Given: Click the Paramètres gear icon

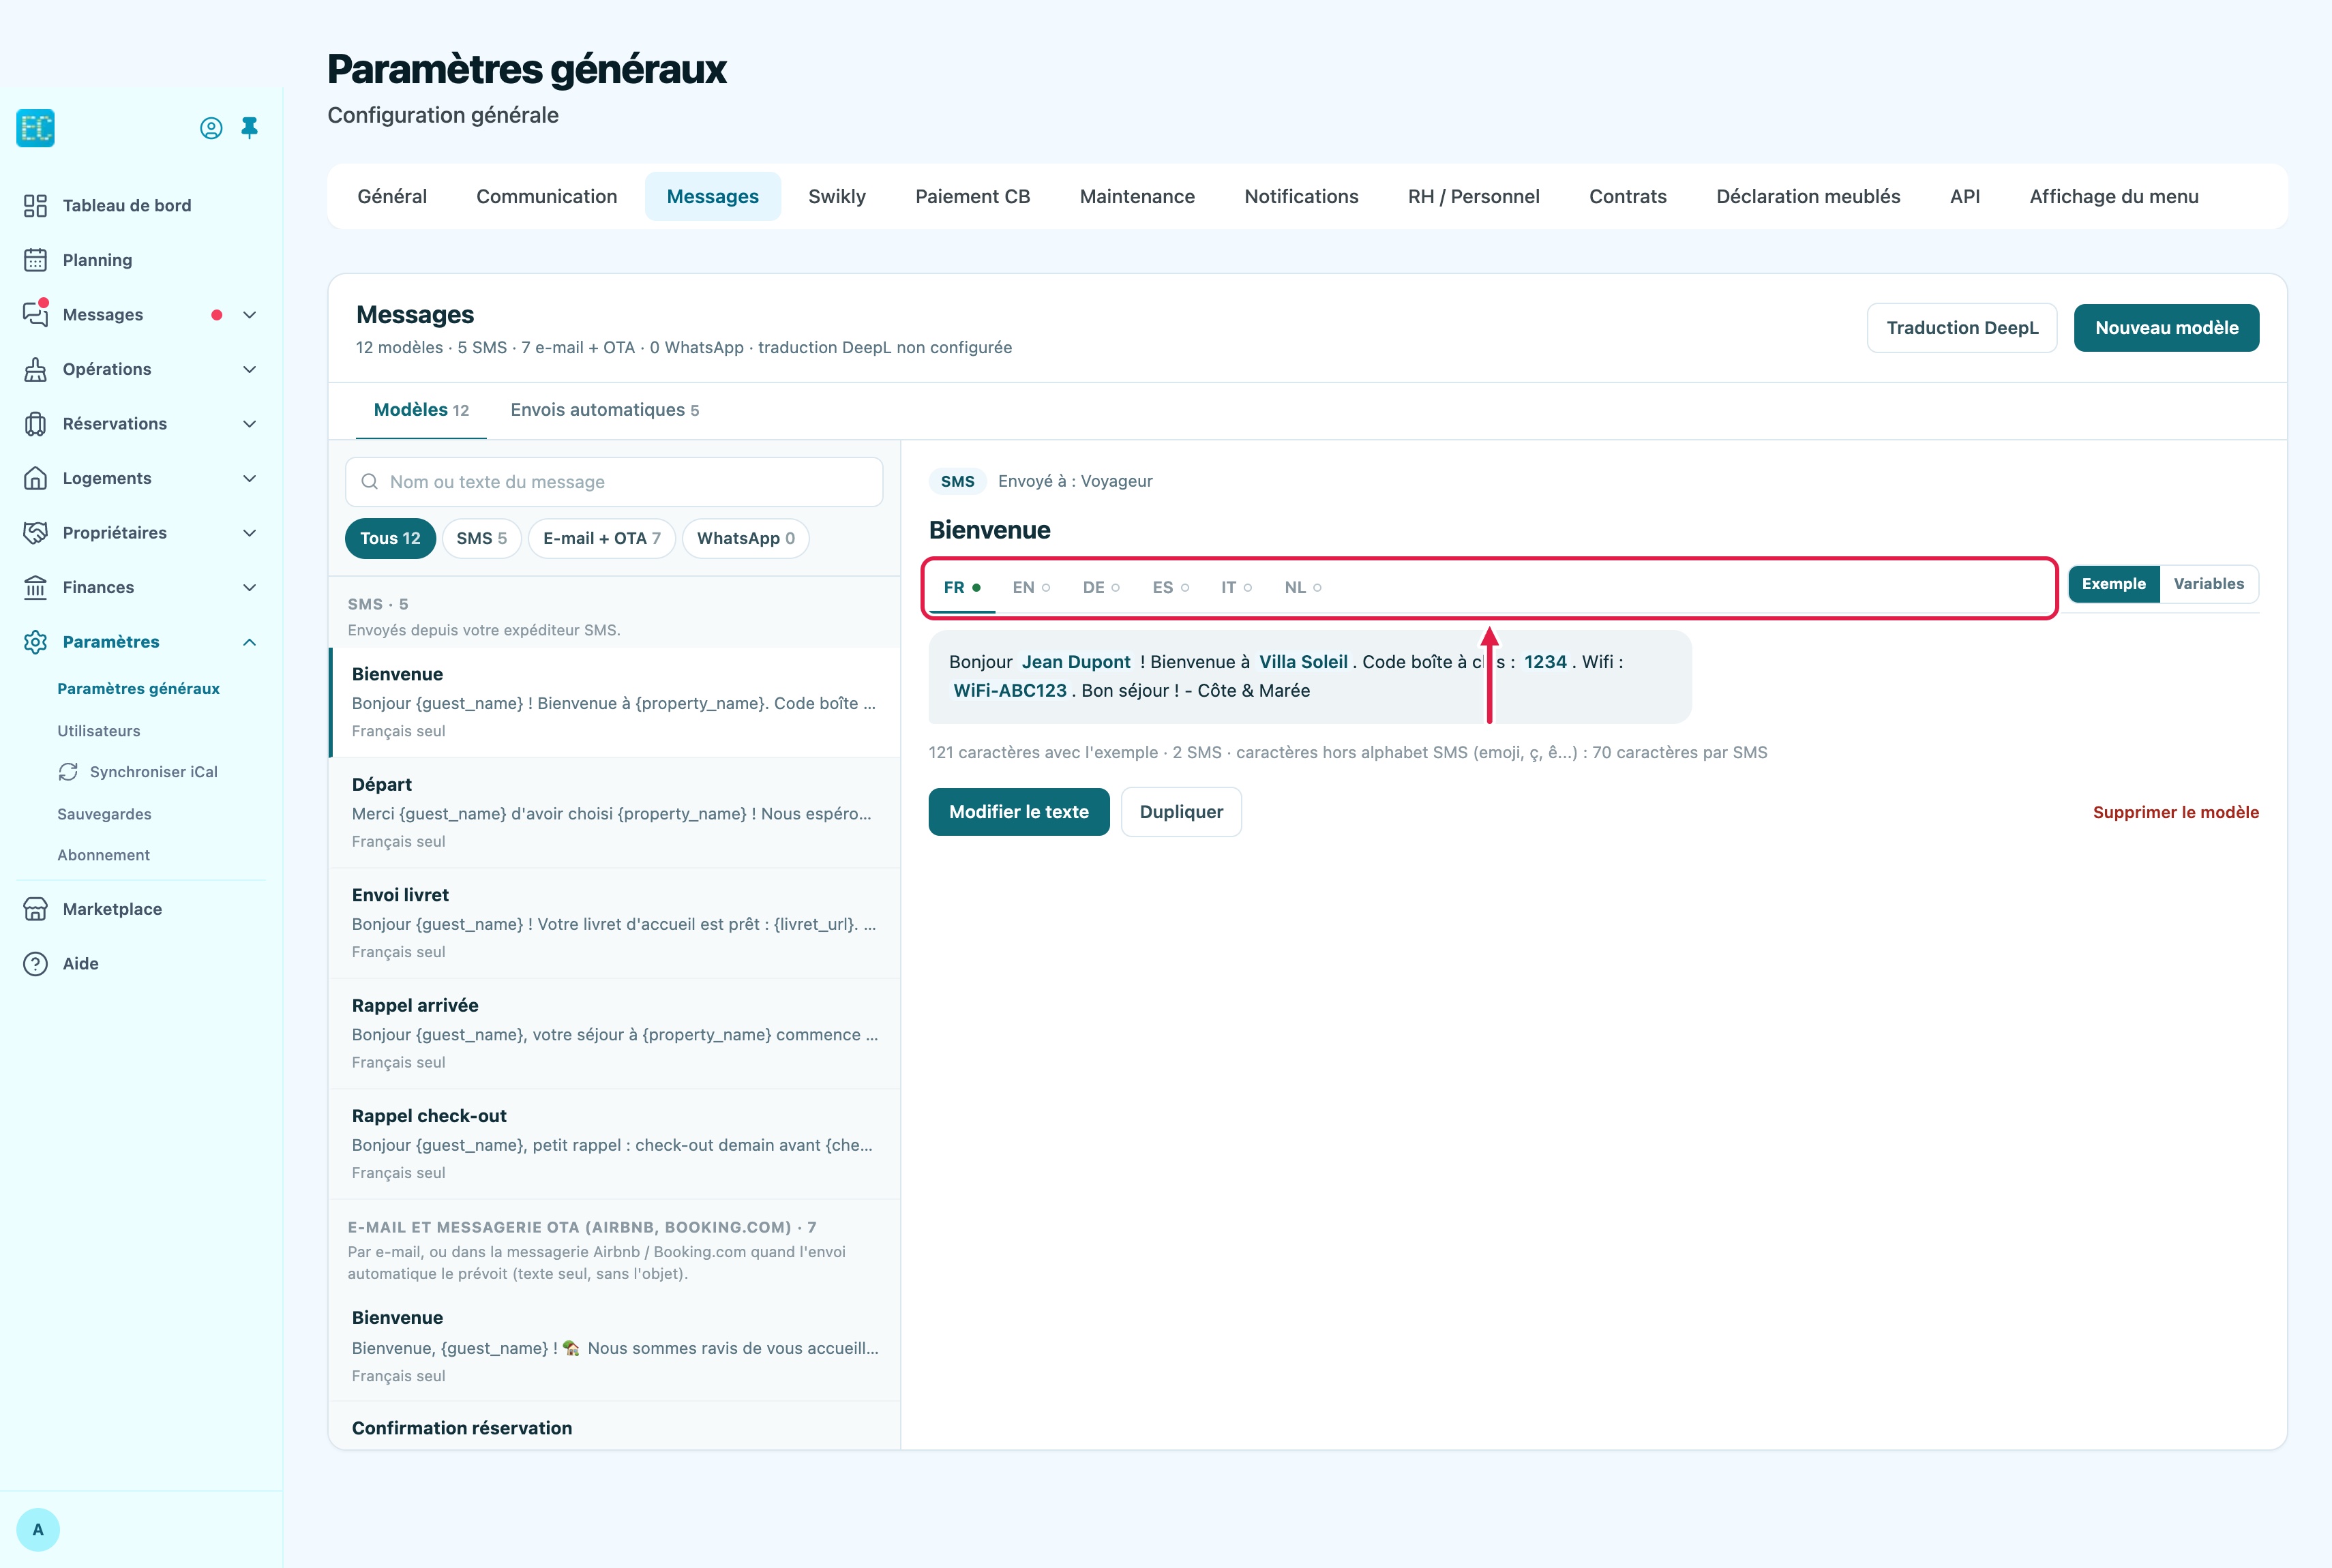Looking at the screenshot, I should tap(35, 642).
